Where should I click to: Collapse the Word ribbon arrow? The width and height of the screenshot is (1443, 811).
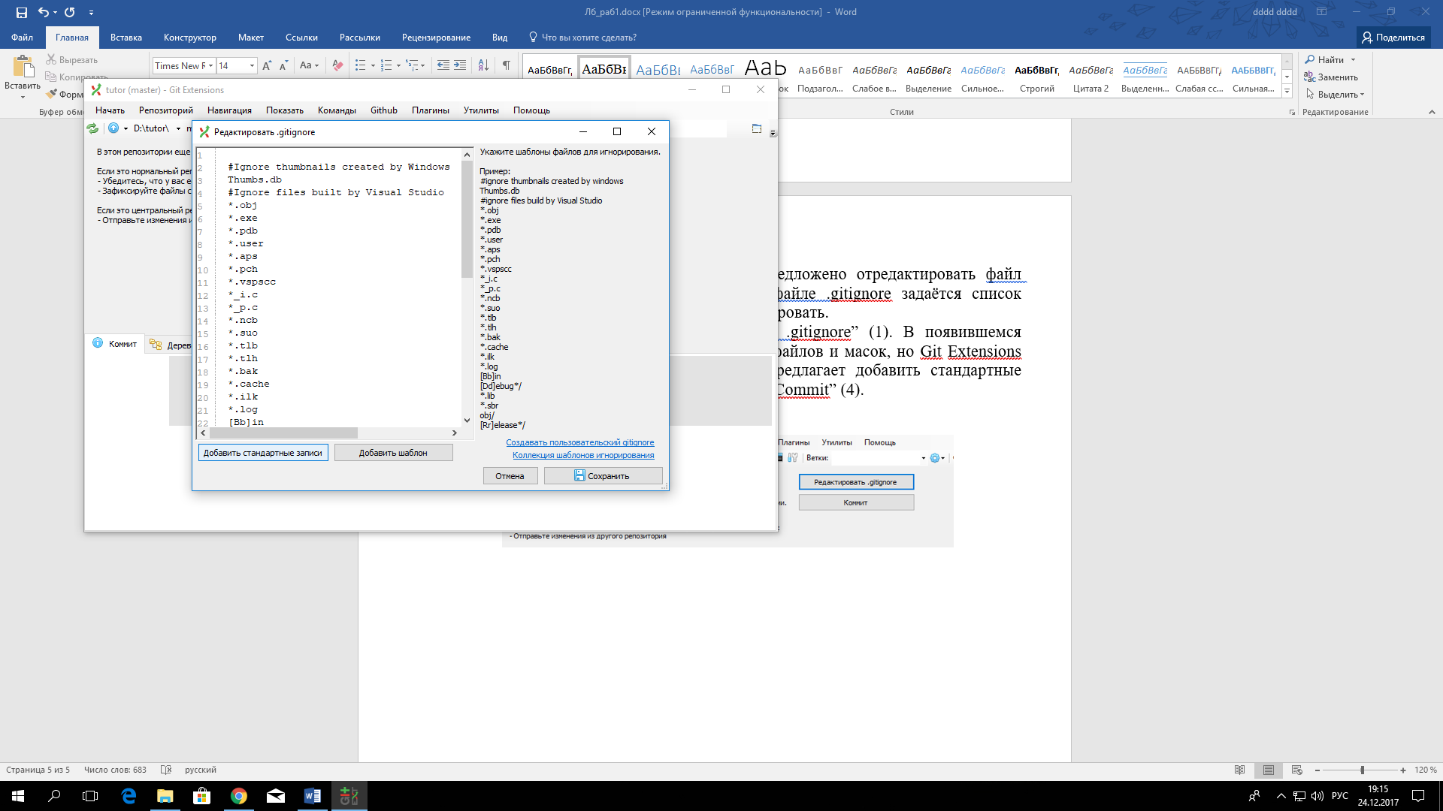click(1431, 112)
